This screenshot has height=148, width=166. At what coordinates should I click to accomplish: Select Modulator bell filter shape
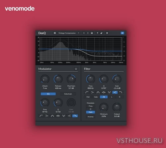(x=52, y=116)
